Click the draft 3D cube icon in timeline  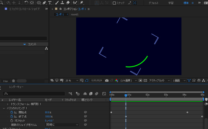(x=78, y=94)
